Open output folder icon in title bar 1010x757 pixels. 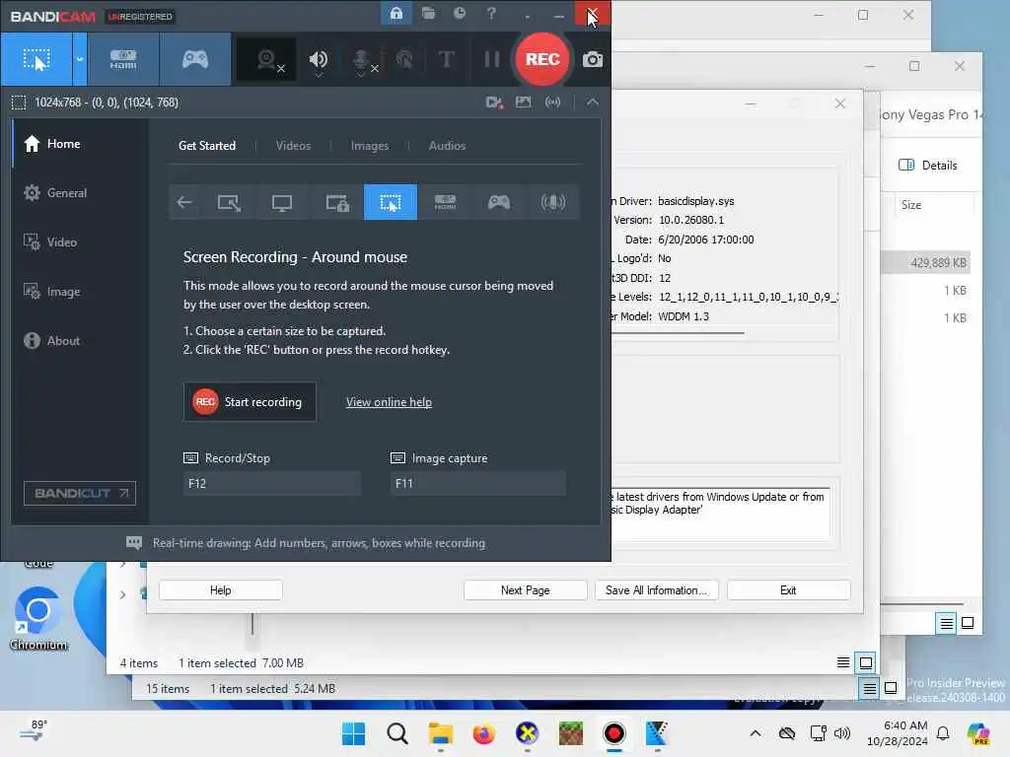coord(428,14)
